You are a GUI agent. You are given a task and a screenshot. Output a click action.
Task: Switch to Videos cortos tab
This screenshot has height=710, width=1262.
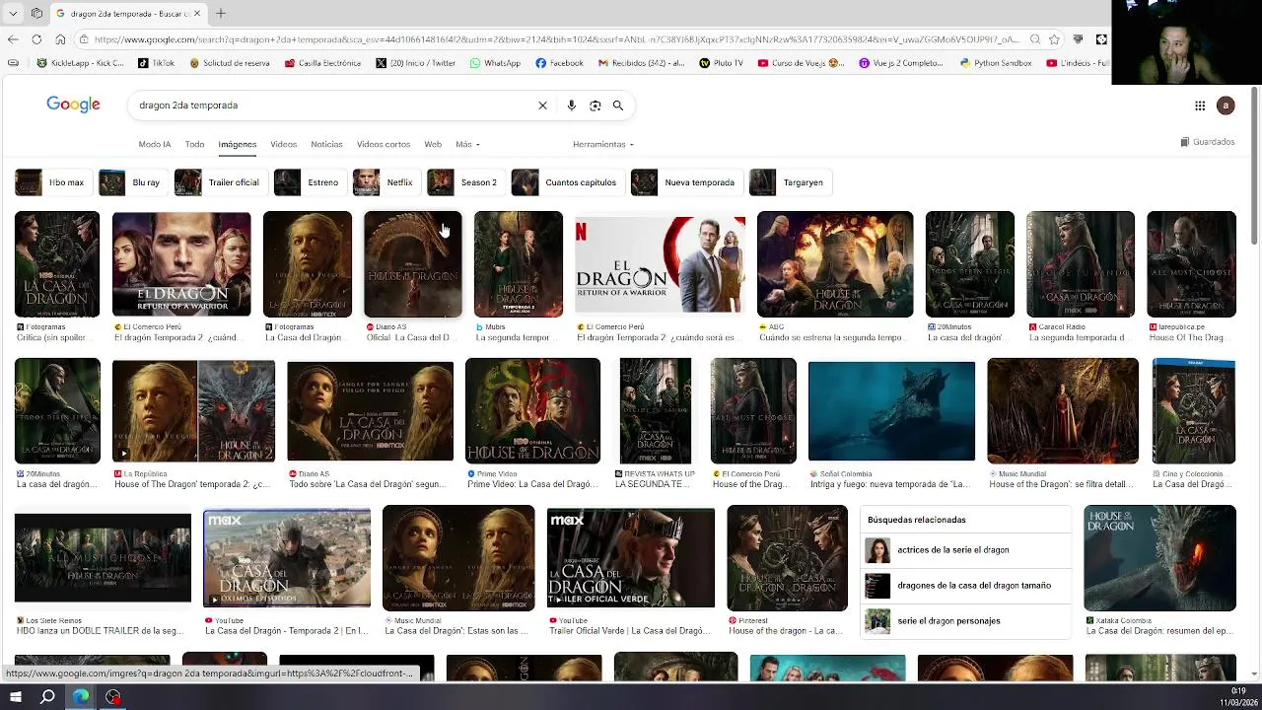tap(384, 144)
